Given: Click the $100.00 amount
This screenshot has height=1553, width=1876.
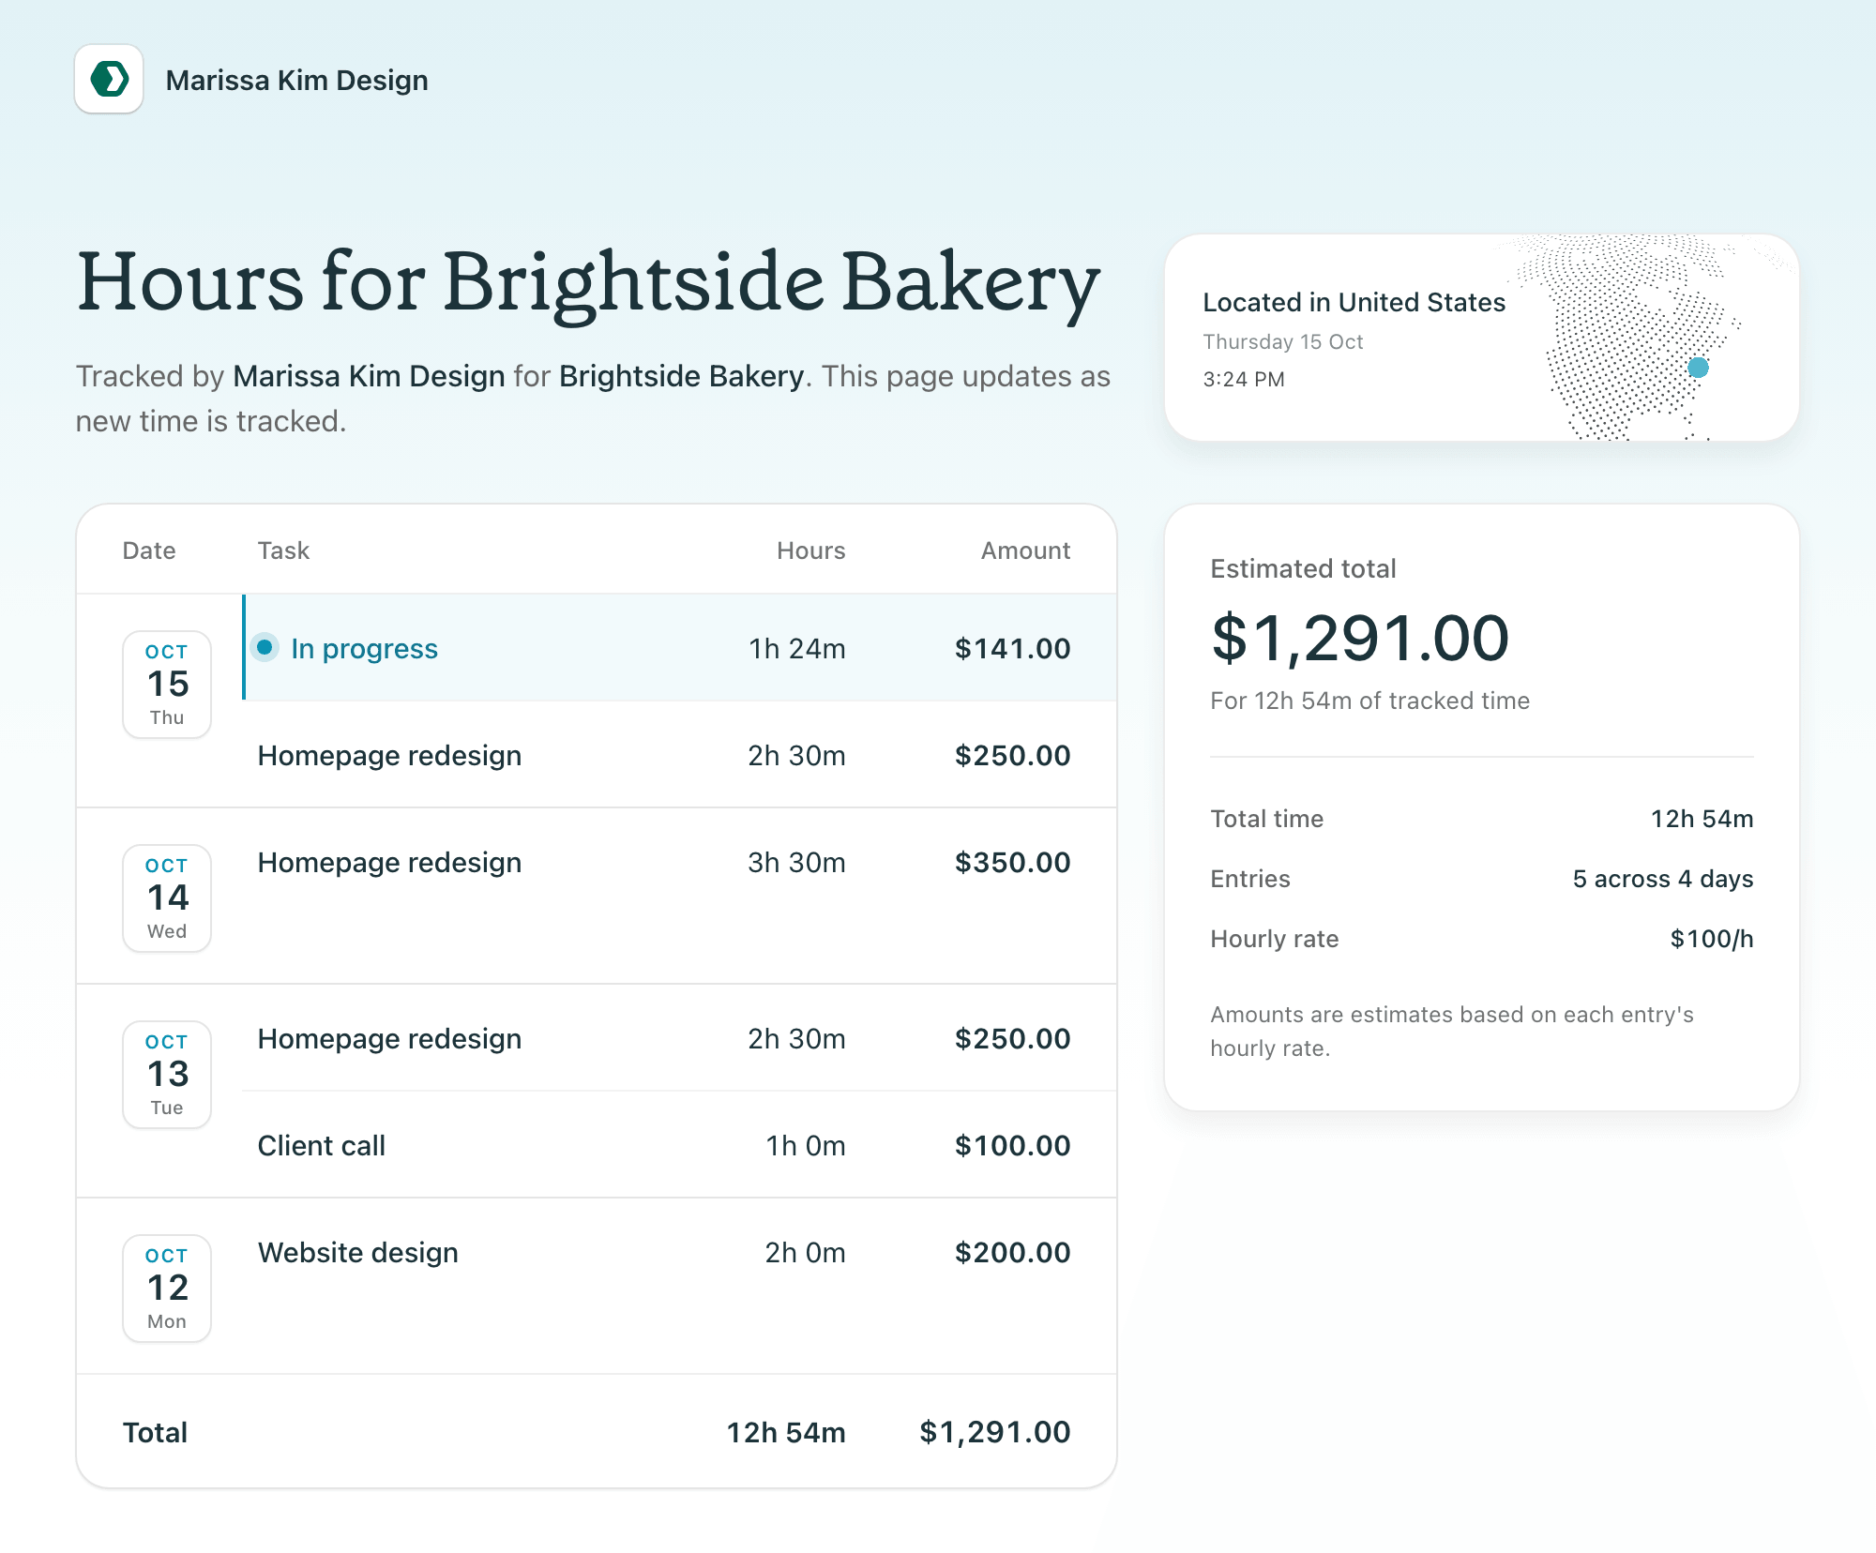Looking at the screenshot, I should (1012, 1146).
